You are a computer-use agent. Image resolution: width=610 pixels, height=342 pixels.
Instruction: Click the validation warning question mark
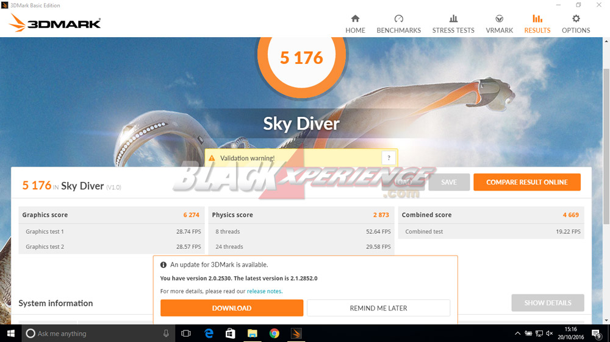389,158
